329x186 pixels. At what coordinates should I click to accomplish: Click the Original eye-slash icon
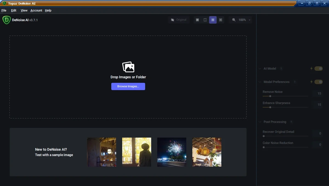click(x=172, y=20)
